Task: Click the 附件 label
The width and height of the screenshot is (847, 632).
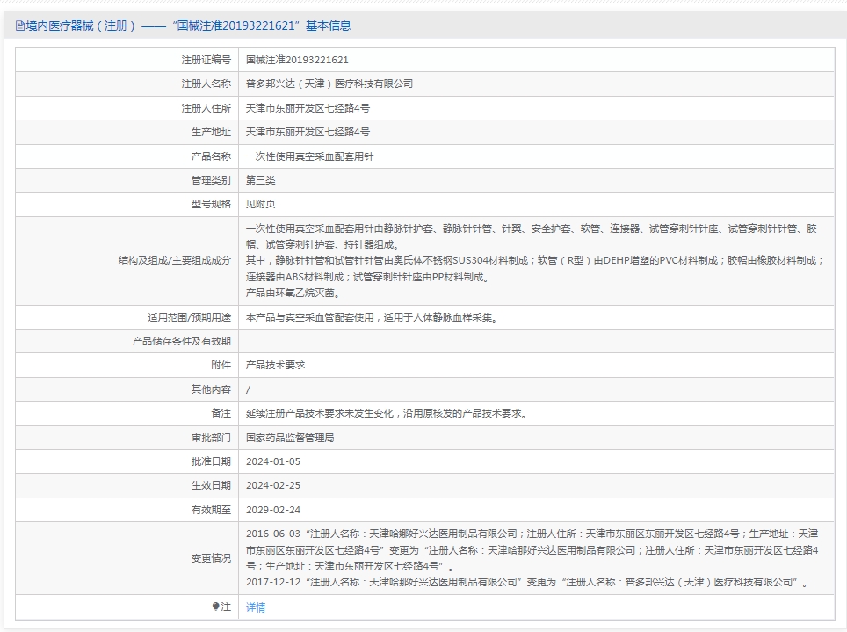Action: (x=221, y=366)
